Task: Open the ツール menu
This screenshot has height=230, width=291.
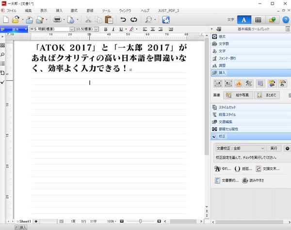Action: tap(106, 11)
